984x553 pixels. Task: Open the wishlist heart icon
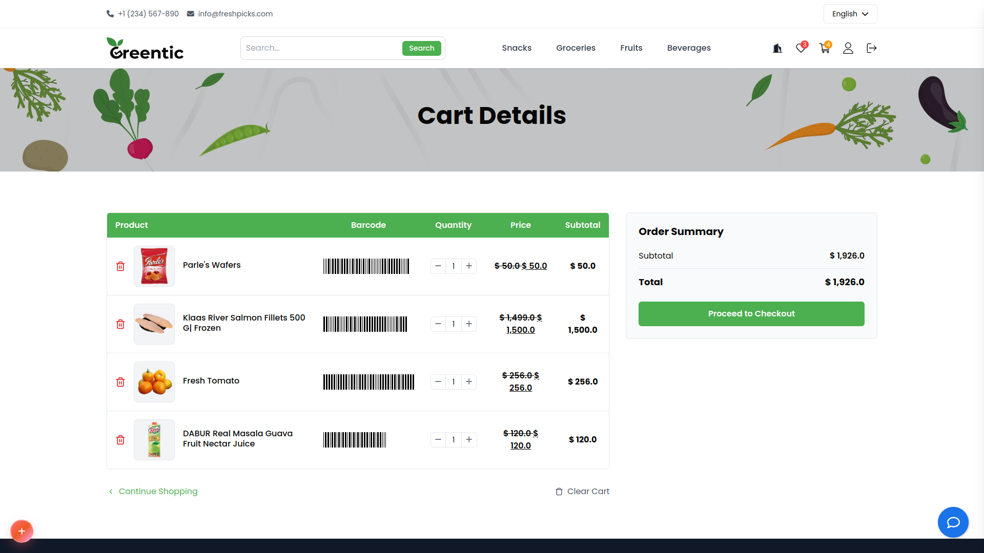(x=801, y=48)
